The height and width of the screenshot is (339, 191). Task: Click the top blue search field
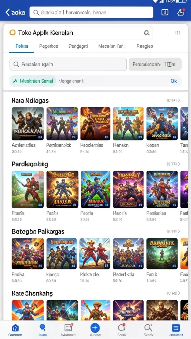92,12
